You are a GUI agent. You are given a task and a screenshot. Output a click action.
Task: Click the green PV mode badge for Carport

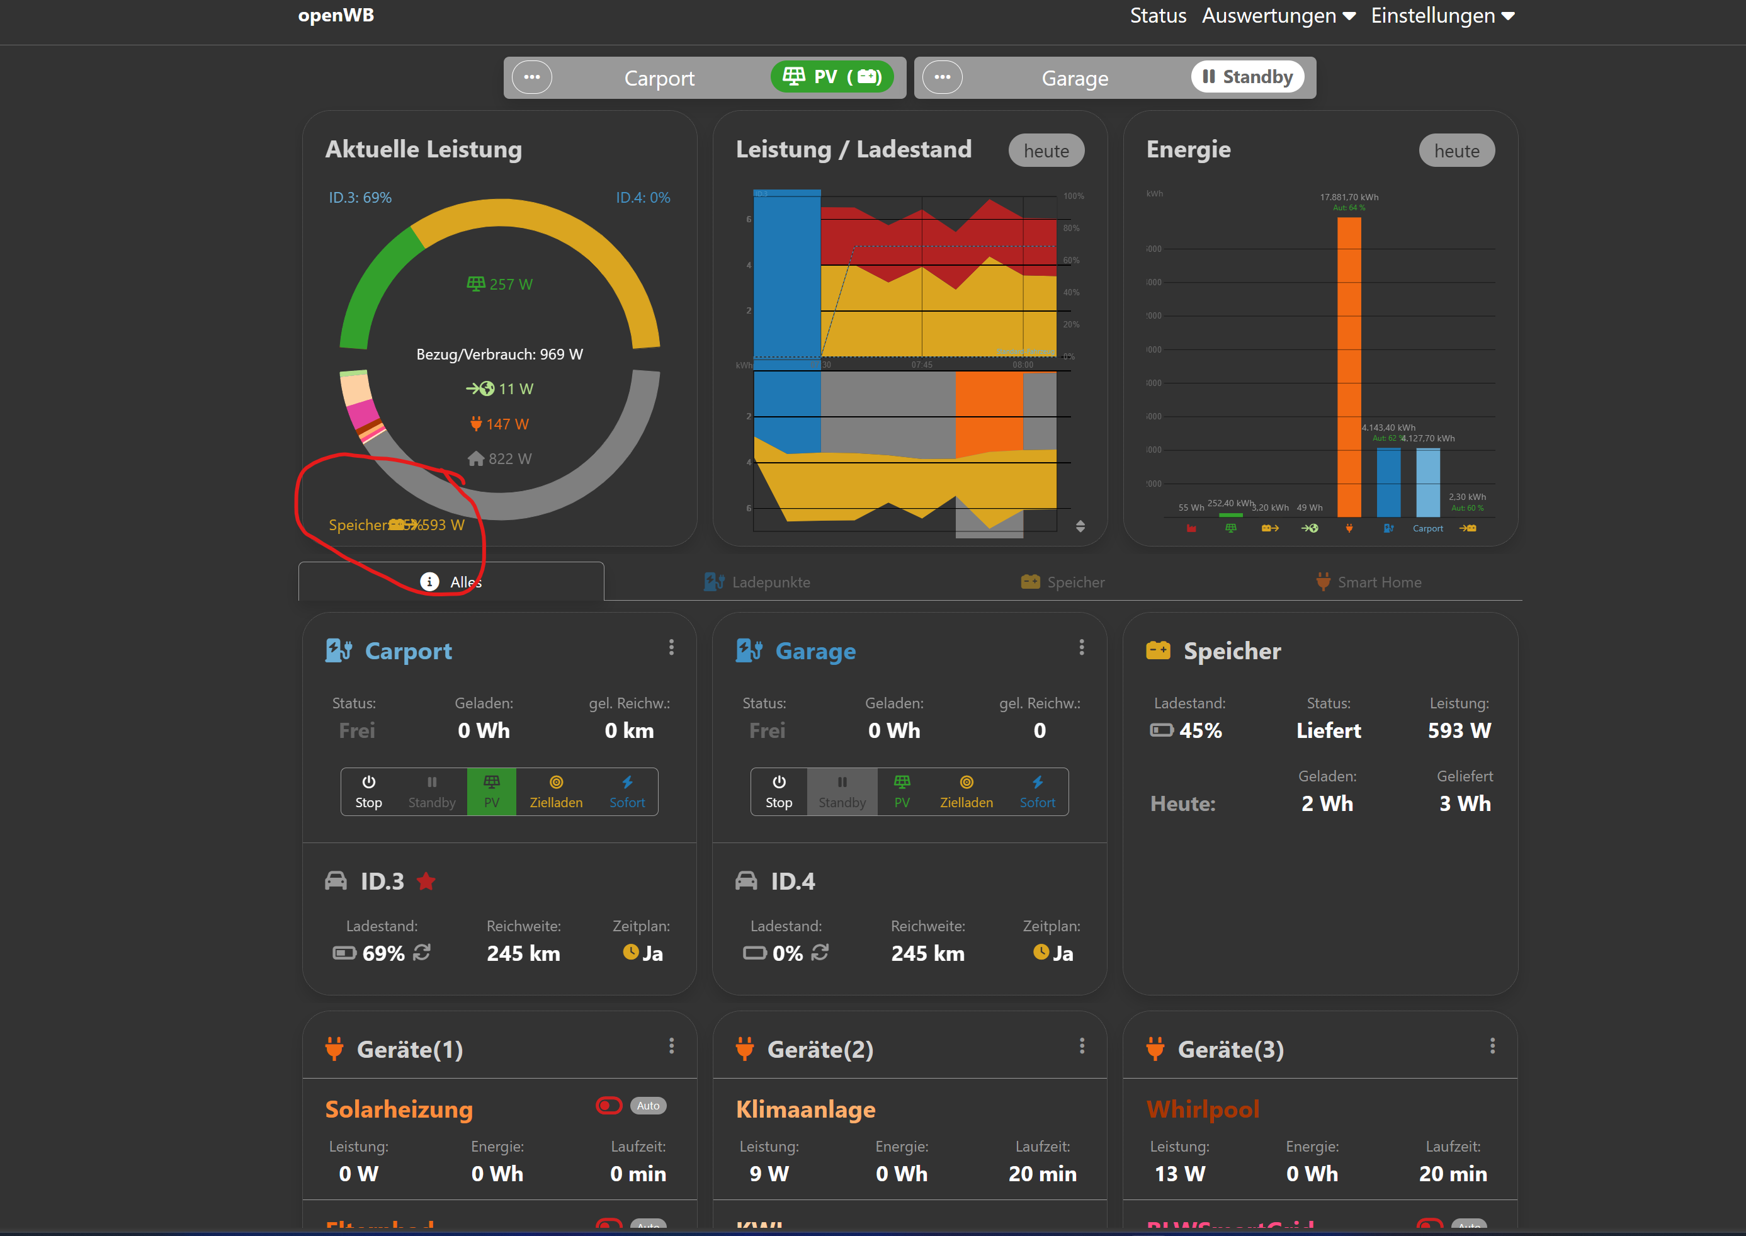coord(831,77)
